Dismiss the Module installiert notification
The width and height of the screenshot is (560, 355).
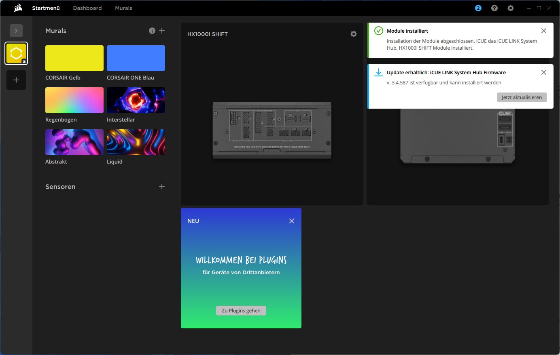pyautogui.click(x=544, y=31)
